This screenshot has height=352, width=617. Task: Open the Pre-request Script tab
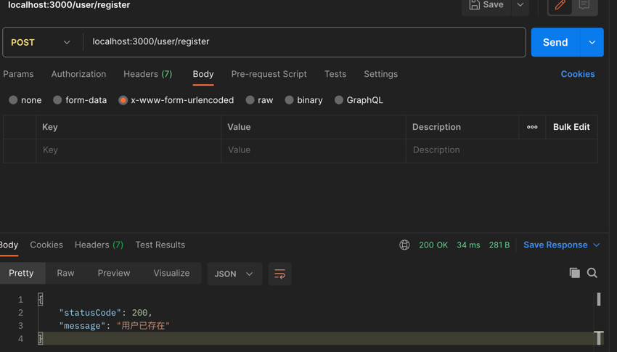click(269, 74)
